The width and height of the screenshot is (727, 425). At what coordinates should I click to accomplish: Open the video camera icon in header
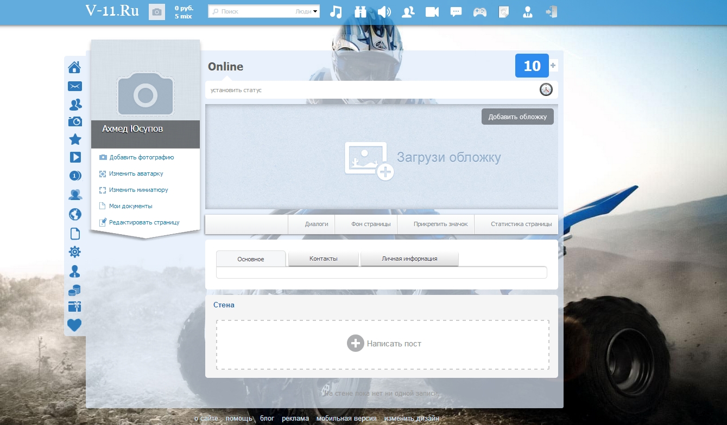[x=432, y=11]
